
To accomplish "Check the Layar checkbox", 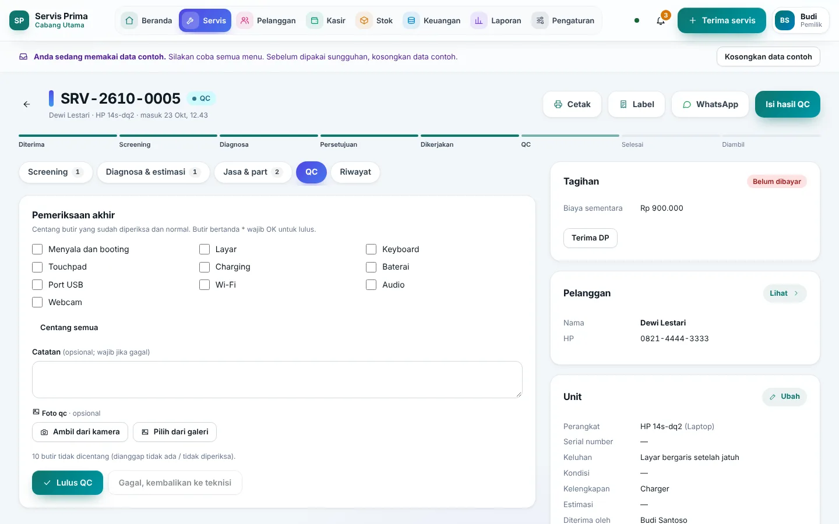I will pos(205,249).
